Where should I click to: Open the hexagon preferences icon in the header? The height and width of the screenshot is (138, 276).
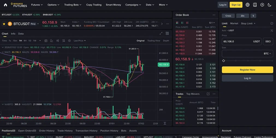tap(262, 5)
